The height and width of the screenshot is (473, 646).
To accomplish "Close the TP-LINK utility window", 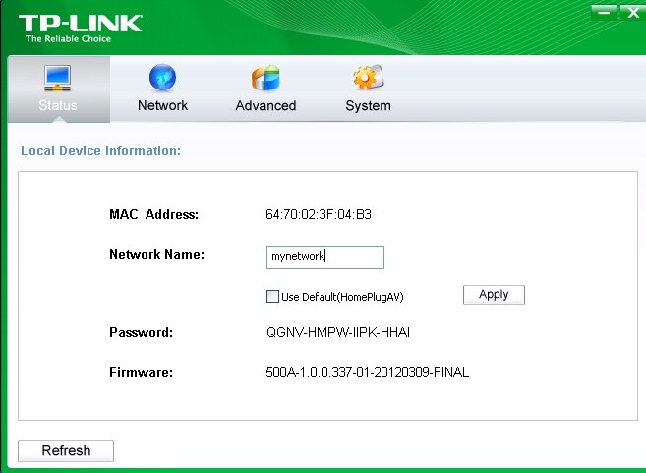I will coord(630,12).
